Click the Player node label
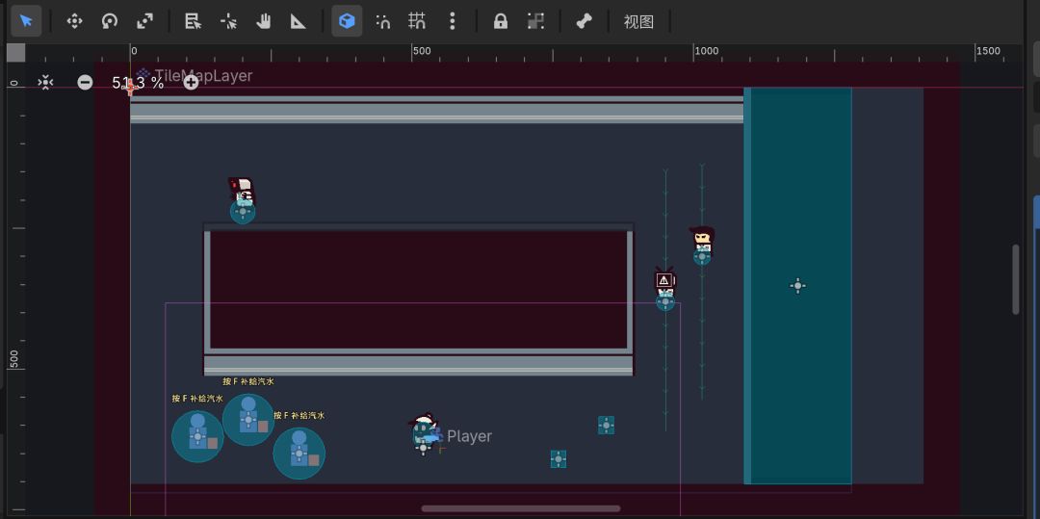1040x519 pixels. click(x=470, y=436)
